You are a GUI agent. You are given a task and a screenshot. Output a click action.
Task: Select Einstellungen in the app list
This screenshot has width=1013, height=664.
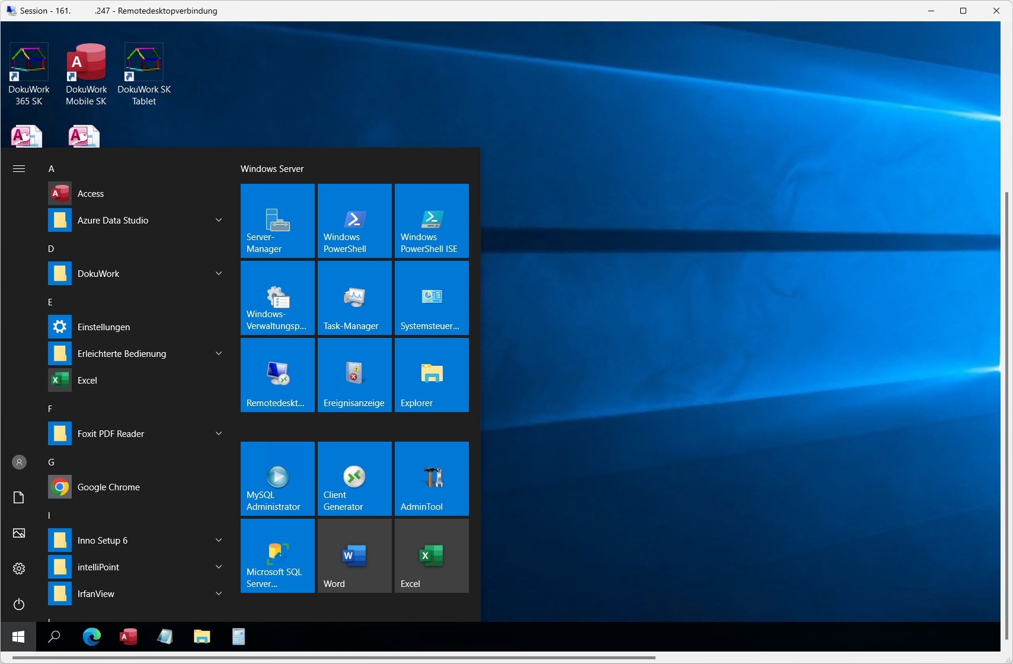pos(104,327)
